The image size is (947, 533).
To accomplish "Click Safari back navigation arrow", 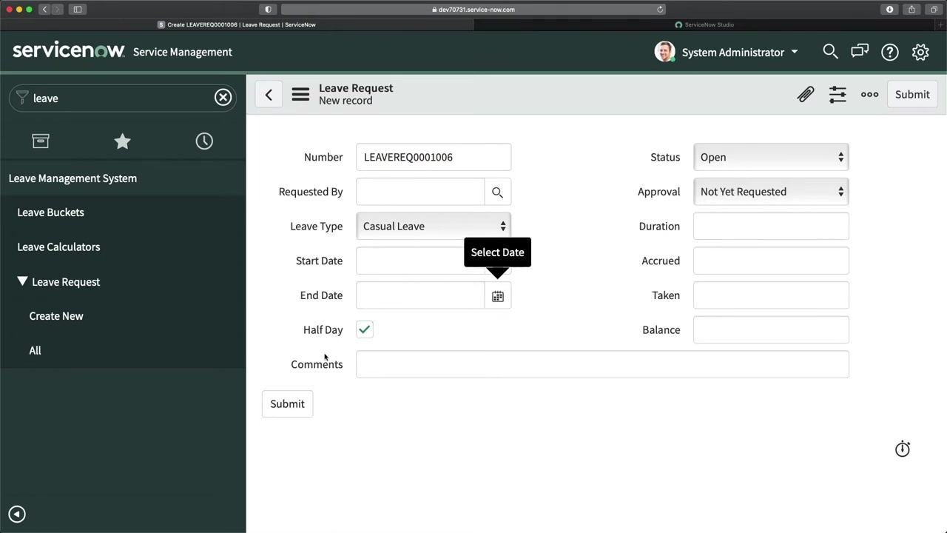I will [x=44, y=10].
